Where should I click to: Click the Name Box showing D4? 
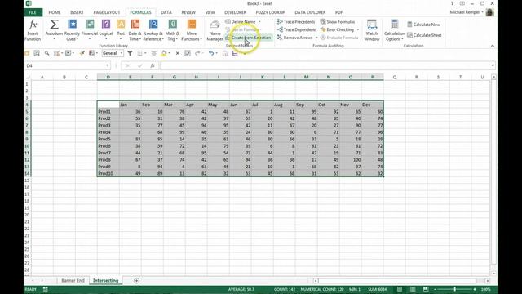click(65, 65)
